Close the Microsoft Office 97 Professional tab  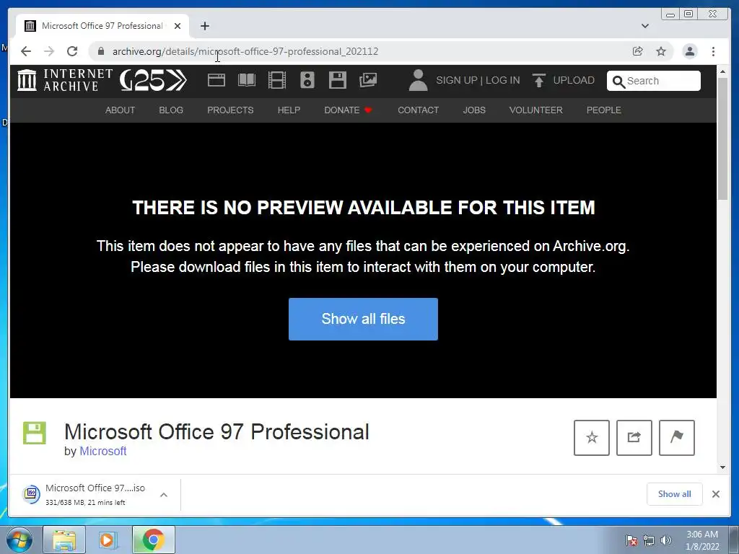tap(178, 26)
